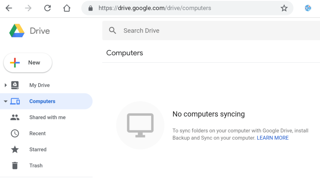Follow the LEARN MORE link
320x178 pixels.
click(272, 138)
